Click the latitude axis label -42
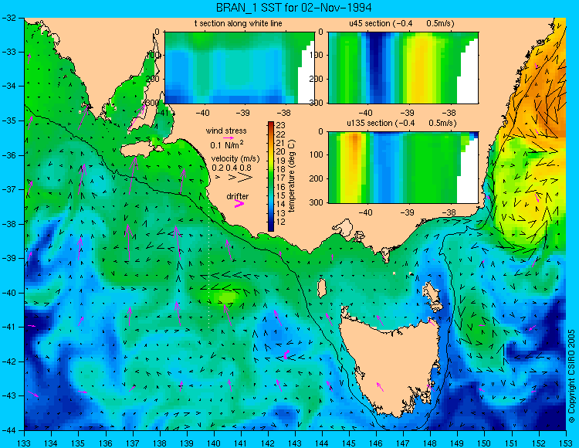 coord(8,361)
